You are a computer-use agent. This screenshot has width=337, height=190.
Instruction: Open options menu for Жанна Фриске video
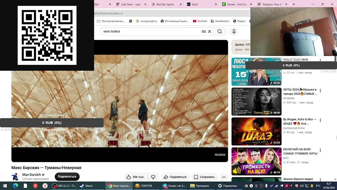(320, 180)
